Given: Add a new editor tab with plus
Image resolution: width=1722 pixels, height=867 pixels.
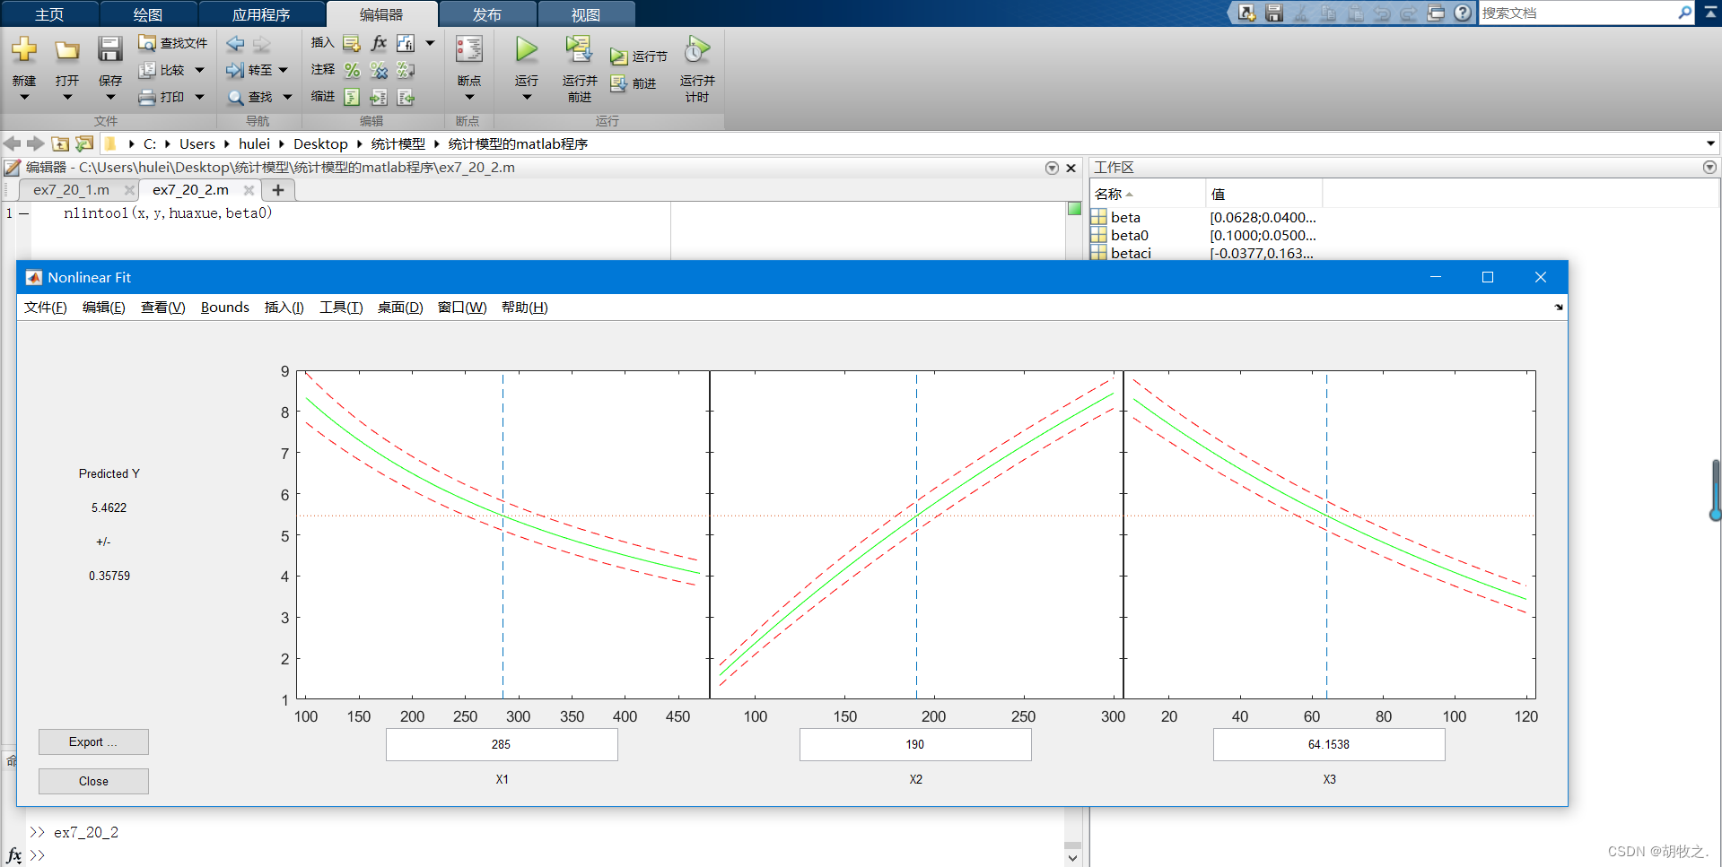Looking at the screenshot, I should click(x=278, y=190).
